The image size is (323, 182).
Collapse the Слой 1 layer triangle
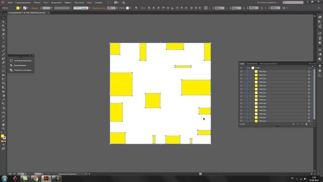249,68
